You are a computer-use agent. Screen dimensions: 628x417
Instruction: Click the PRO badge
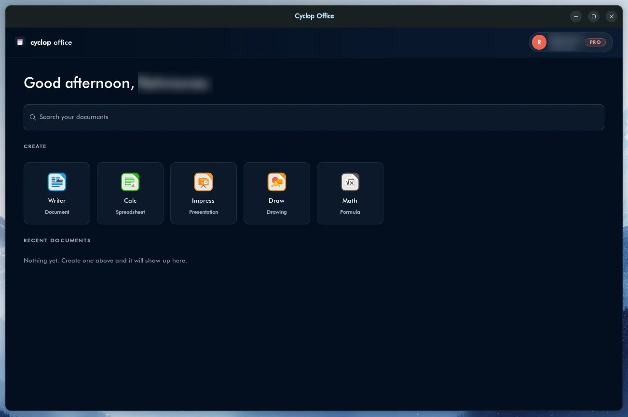pos(595,42)
